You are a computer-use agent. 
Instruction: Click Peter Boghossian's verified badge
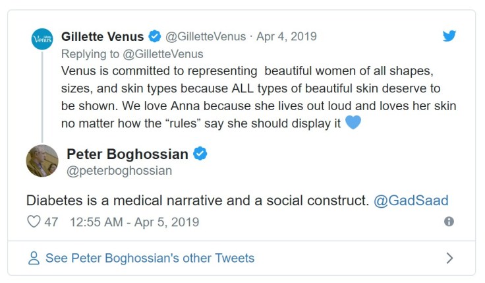tap(200, 154)
